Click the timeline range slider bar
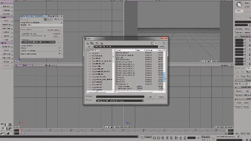Screen dimensions: 251x141 coord(122,134)
